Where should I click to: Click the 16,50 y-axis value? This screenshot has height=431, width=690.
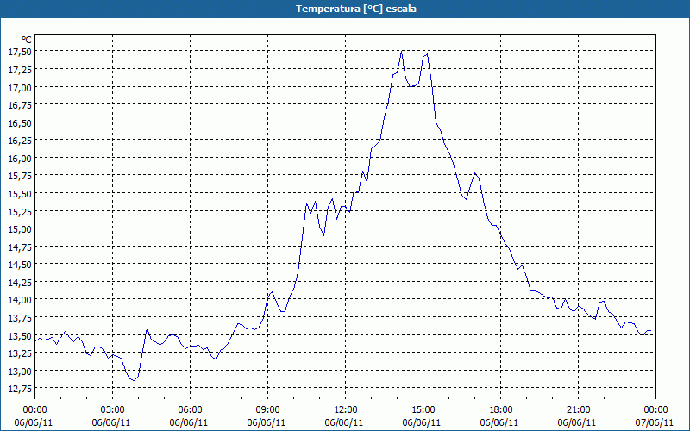pos(20,123)
